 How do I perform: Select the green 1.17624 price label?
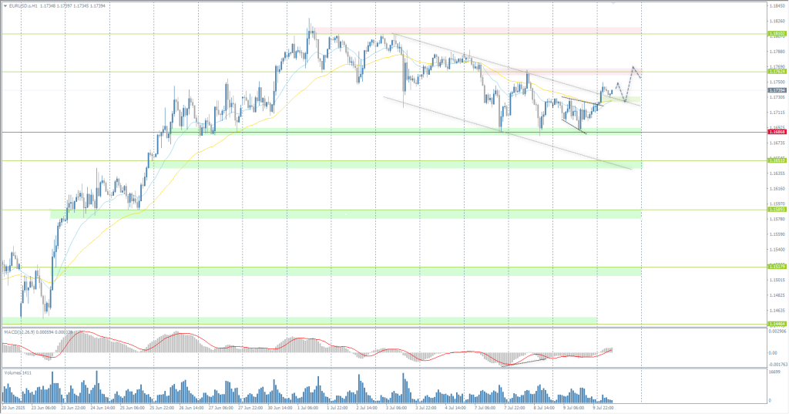tap(777, 72)
